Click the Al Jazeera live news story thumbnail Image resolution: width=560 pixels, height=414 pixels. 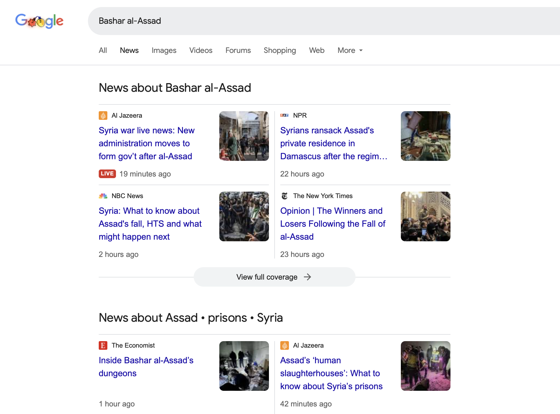click(244, 136)
